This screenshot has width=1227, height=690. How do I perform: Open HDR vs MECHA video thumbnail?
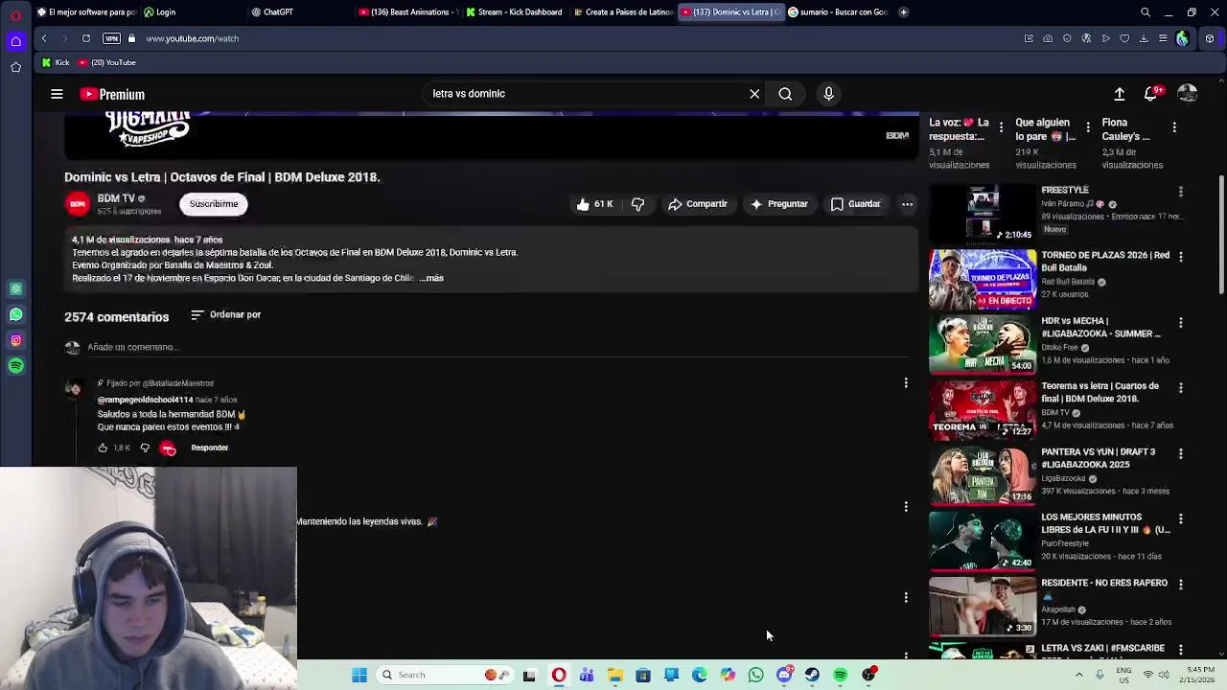983,344
